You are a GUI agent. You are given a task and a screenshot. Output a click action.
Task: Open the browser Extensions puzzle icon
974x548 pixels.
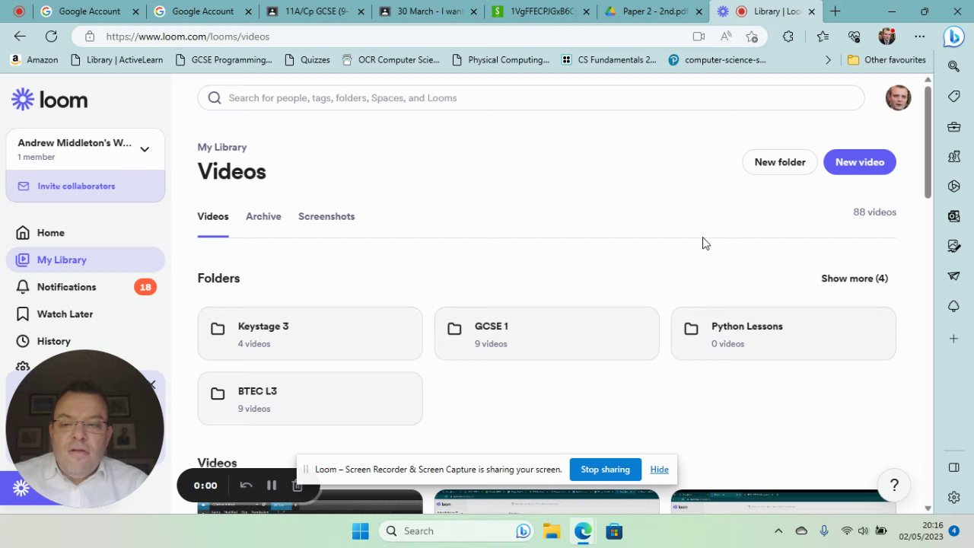click(x=788, y=37)
